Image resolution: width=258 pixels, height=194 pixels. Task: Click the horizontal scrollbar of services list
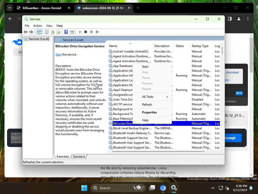coord(158,152)
